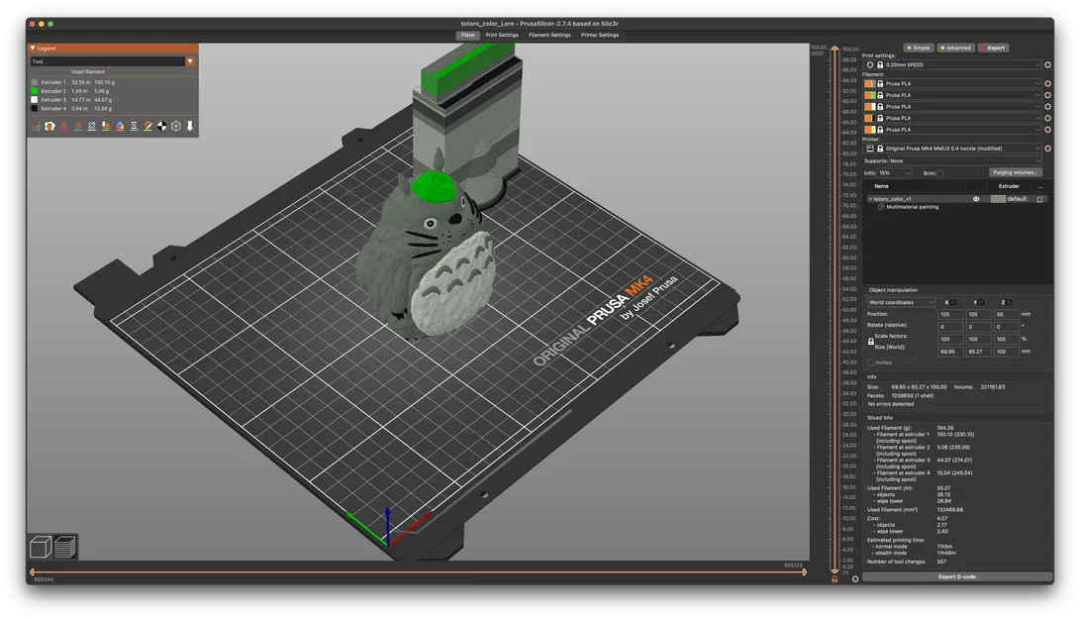Screen dimensions: 1080x619
Task: Open print settings gear next to 0.20mm SPEED
Action: tap(1047, 64)
